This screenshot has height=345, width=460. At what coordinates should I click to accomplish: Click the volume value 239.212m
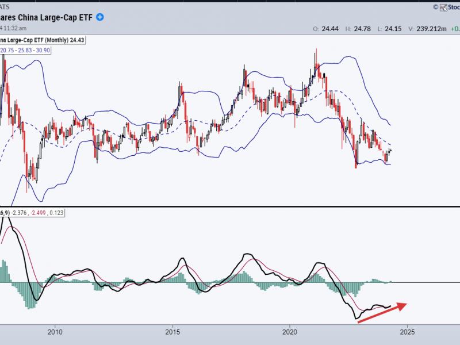coord(431,29)
